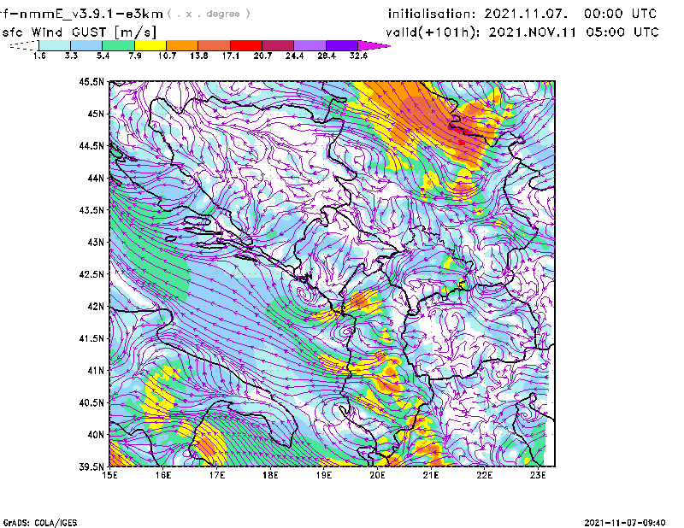Click the legend value 1.6

(x=39, y=56)
